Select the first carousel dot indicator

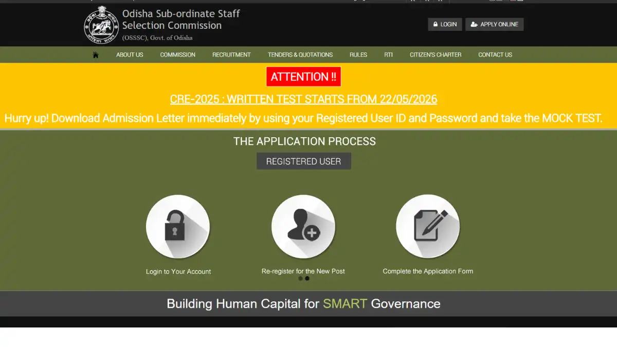click(300, 279)
